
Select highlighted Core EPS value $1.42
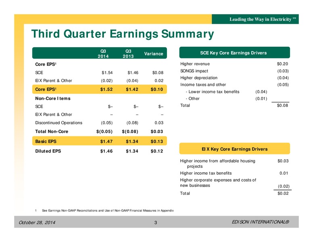click(x=132, y=90)
